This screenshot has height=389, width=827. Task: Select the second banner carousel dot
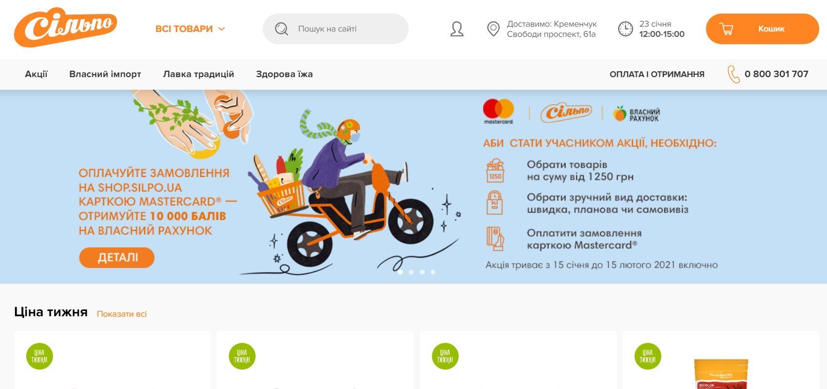(x=411, y=272)
